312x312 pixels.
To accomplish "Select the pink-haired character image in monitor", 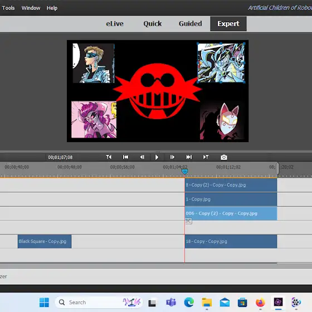I will tap(94, 119).
